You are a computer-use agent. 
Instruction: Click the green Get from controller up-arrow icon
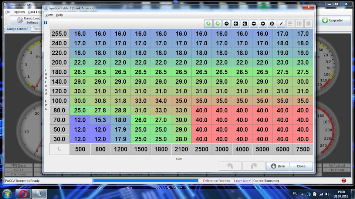pyautogui.click(x=208, y=24)
